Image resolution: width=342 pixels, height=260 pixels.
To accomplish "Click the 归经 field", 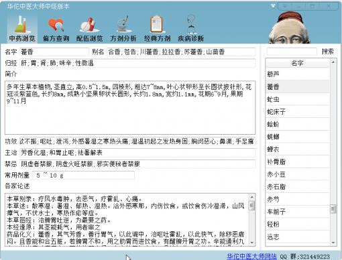I will coord(137,63).
